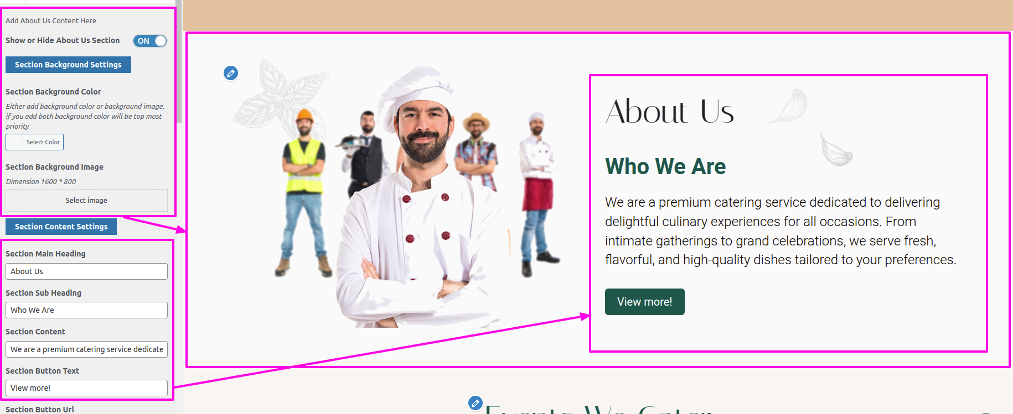Click the View more! button in preview
This screenshot has height=414, width=1013.
click(x=645, y=302)
